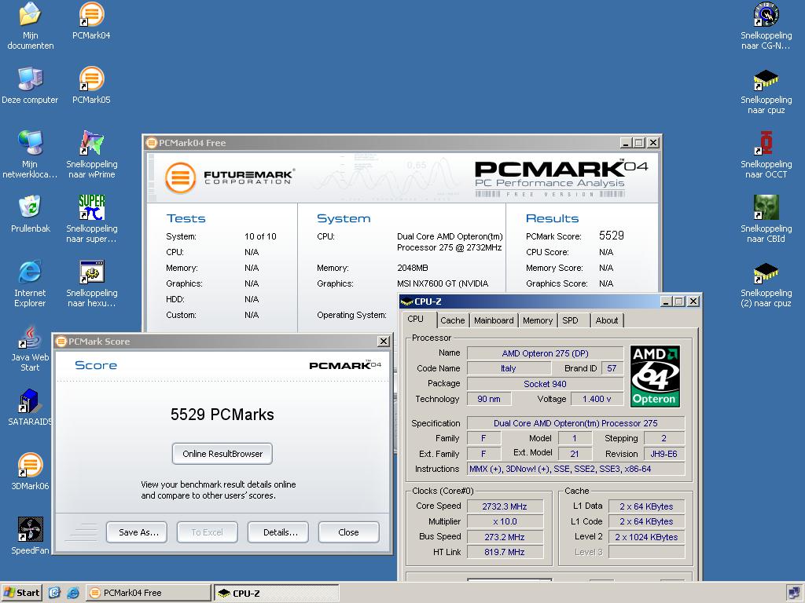The image size is (805, 603).
Task: Click the Technology 90 nm value
Action: coord(489,399)
